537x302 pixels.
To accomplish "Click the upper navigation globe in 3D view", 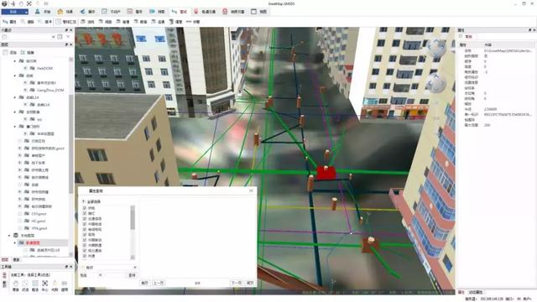I will 435,47.
